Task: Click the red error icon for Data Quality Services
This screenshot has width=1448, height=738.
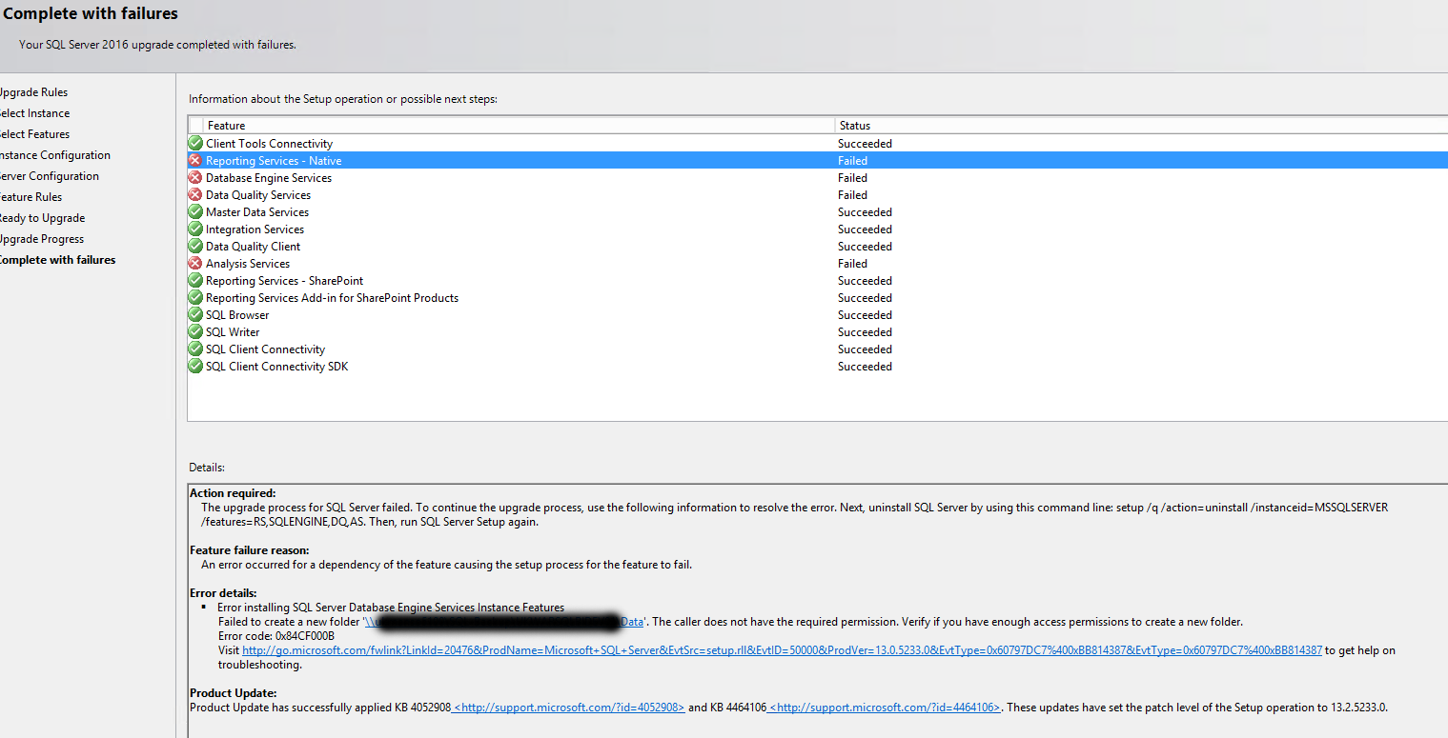Action: point(195,195)
